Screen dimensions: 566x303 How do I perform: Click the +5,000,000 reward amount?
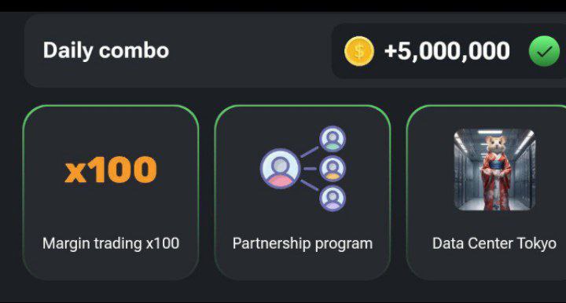coord(447,51)
